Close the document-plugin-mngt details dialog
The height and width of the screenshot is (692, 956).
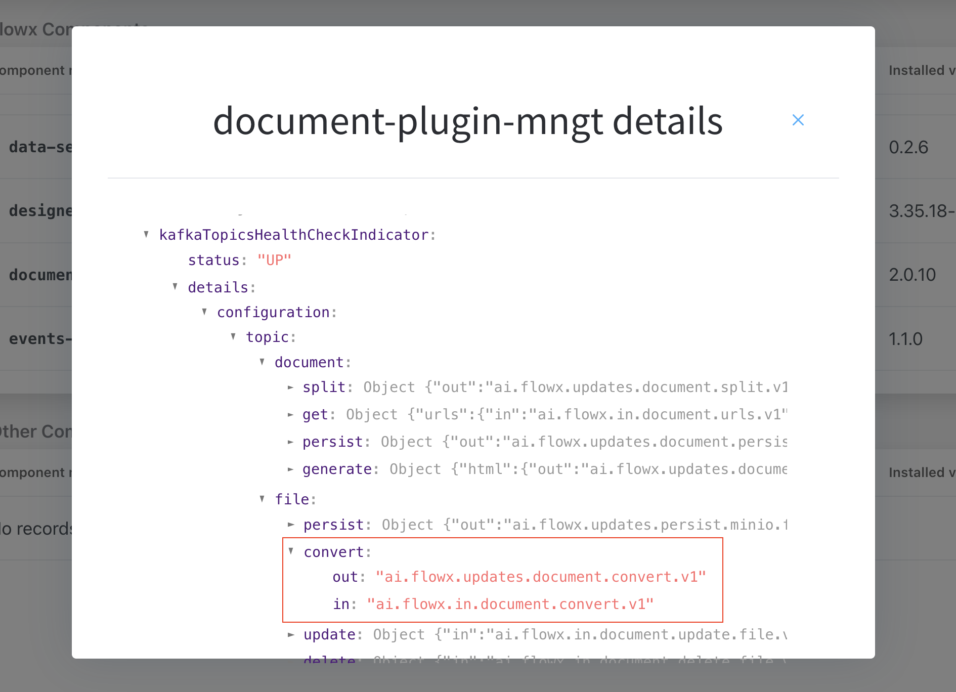pyautogui.click(x=798, y=120)
